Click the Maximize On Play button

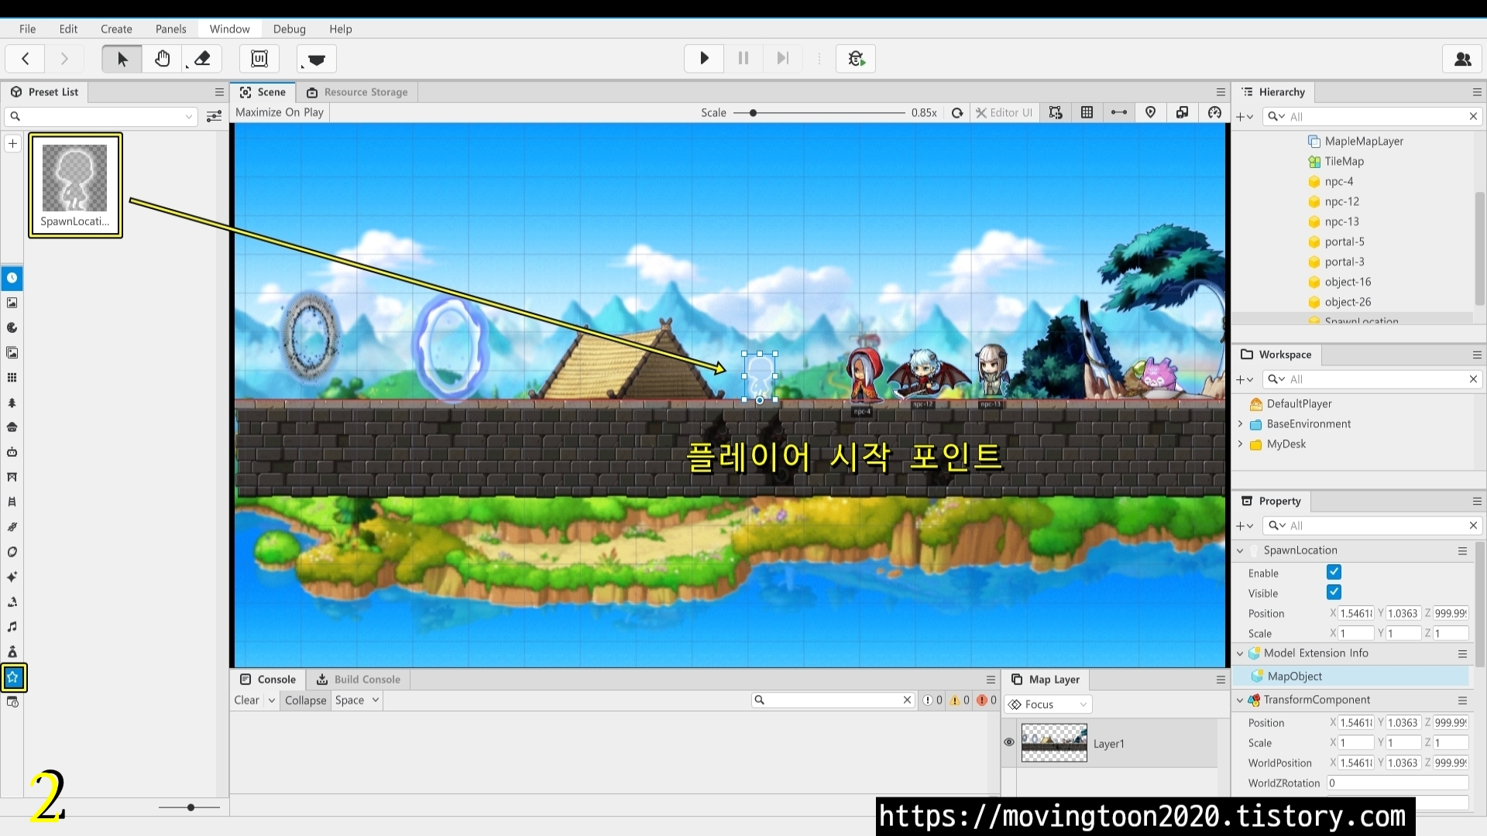coord(280,112)
